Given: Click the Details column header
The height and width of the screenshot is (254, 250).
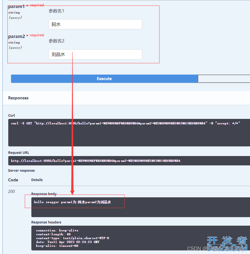Looking at the screenshot, I should tap(37, 180).
